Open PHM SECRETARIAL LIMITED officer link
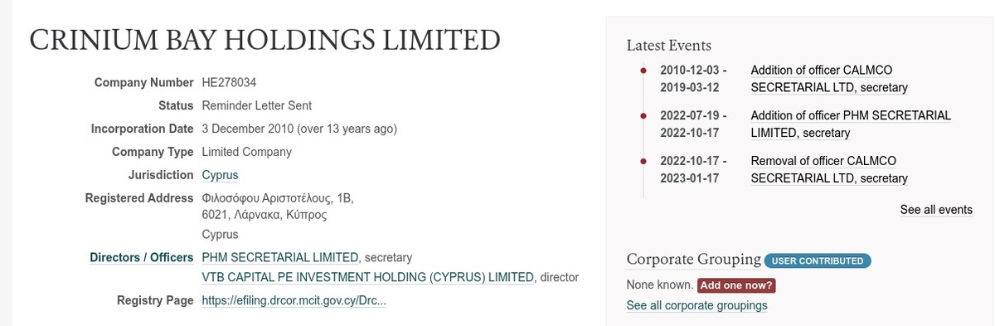Image resolution: width=995 pixels, height=326 pixels. [x=280, y=257]
